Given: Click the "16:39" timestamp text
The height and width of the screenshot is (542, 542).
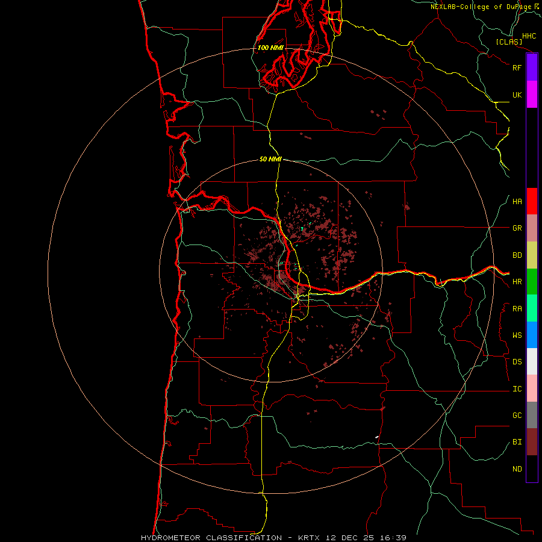Looking at the screenshot, I should pyautogui.click(x=393, y=538).
